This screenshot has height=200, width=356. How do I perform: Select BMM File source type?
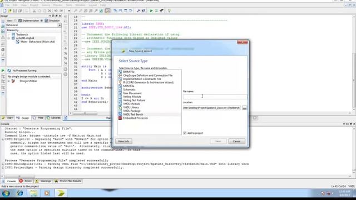[128, 72]
